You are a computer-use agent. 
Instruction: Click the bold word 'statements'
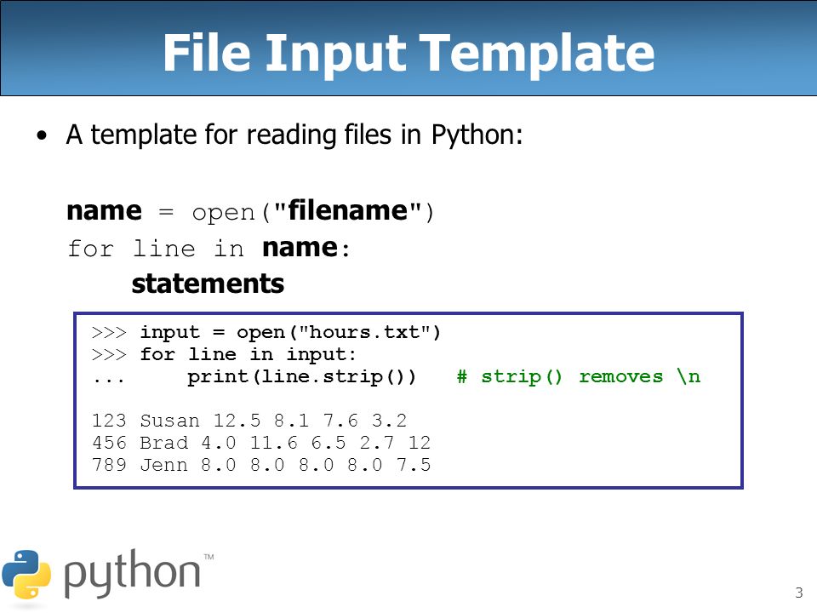[x=208, y=284]
